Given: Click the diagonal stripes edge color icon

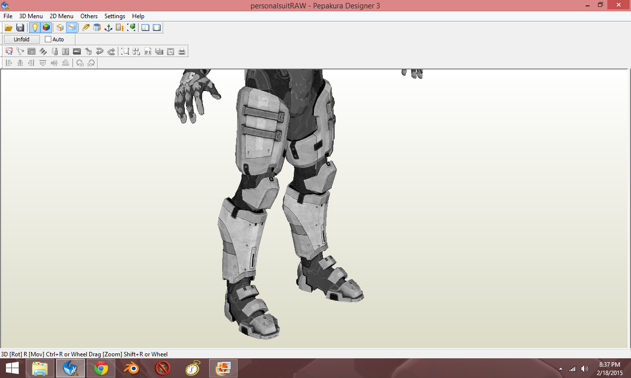Looking at the screenshot, I should pyautogui.click(x=43, y=51).
